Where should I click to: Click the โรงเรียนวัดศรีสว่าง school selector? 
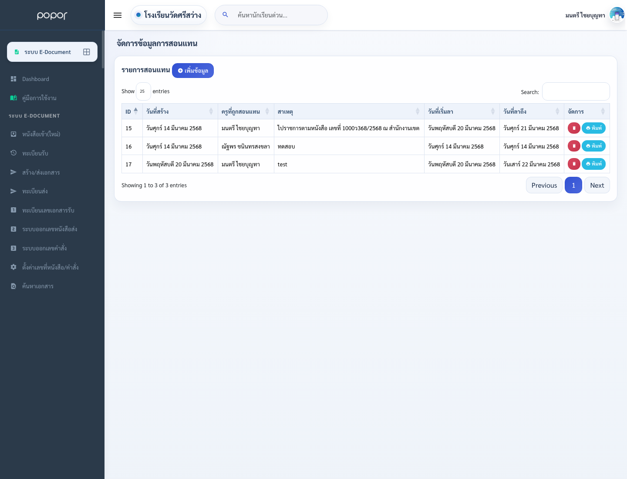point(169,15)
